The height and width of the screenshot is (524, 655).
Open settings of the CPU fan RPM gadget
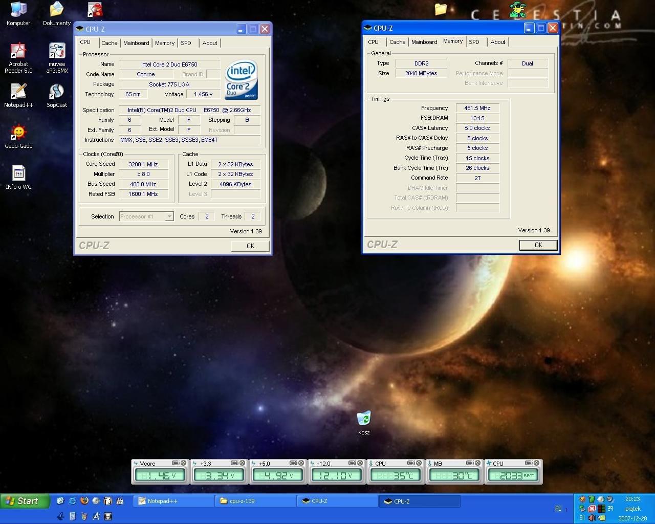pos(529,463)
